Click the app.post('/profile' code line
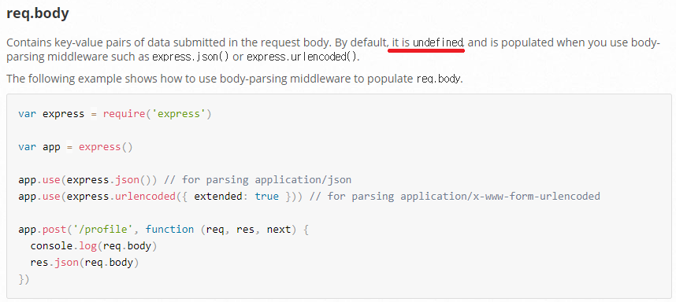 click(x=163, y=230)
